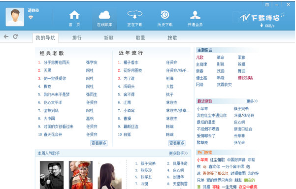Switch to the 排行 tab
The width and height of the screenshot is (296, 189).
point(77,38)
